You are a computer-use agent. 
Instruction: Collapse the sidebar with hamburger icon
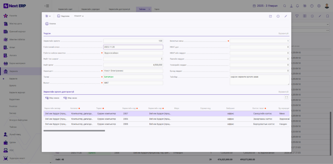tap(47, 6)
